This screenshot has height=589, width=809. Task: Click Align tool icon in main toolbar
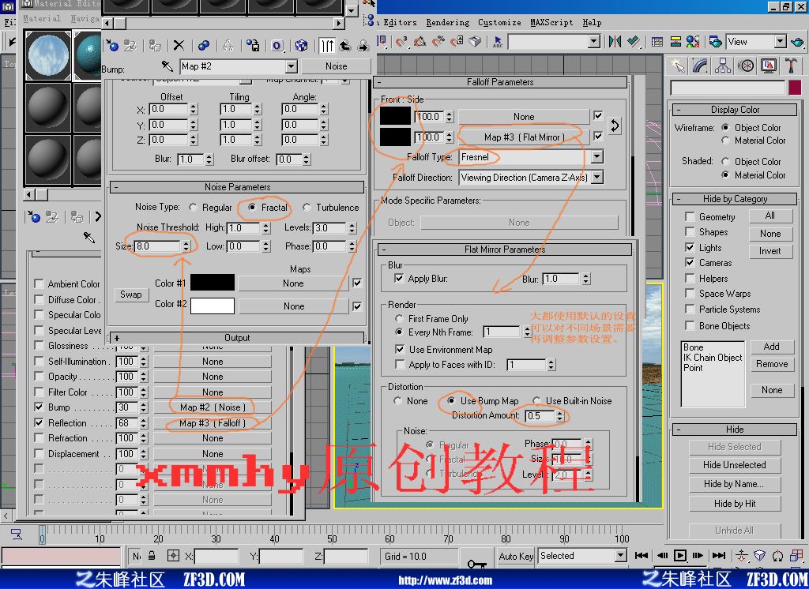pos(634,41)
